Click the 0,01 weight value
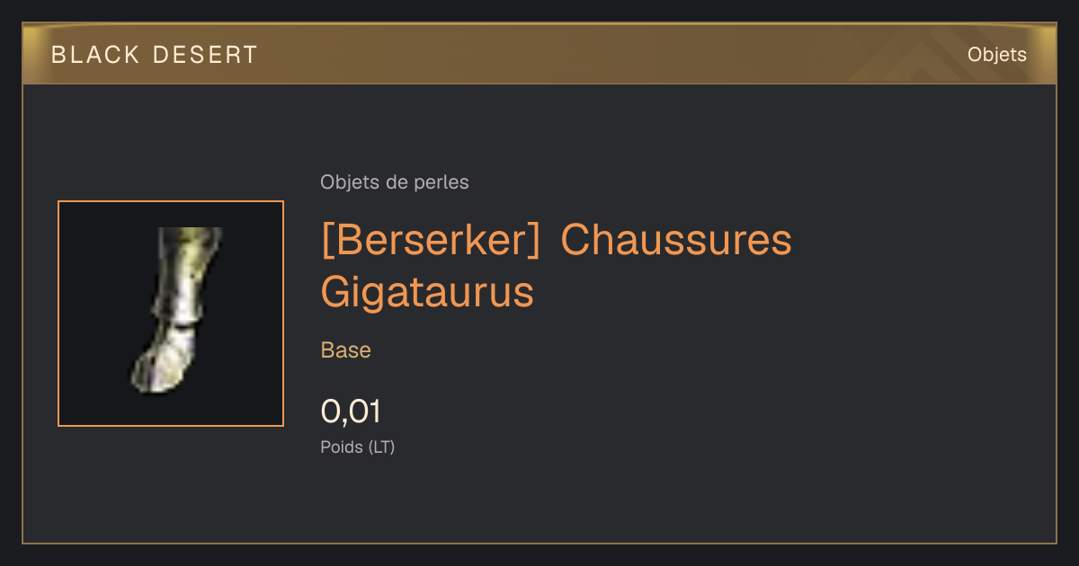The width and height of the screenshot is (1079, 566). pyautogui.click(x=351, y=411)
